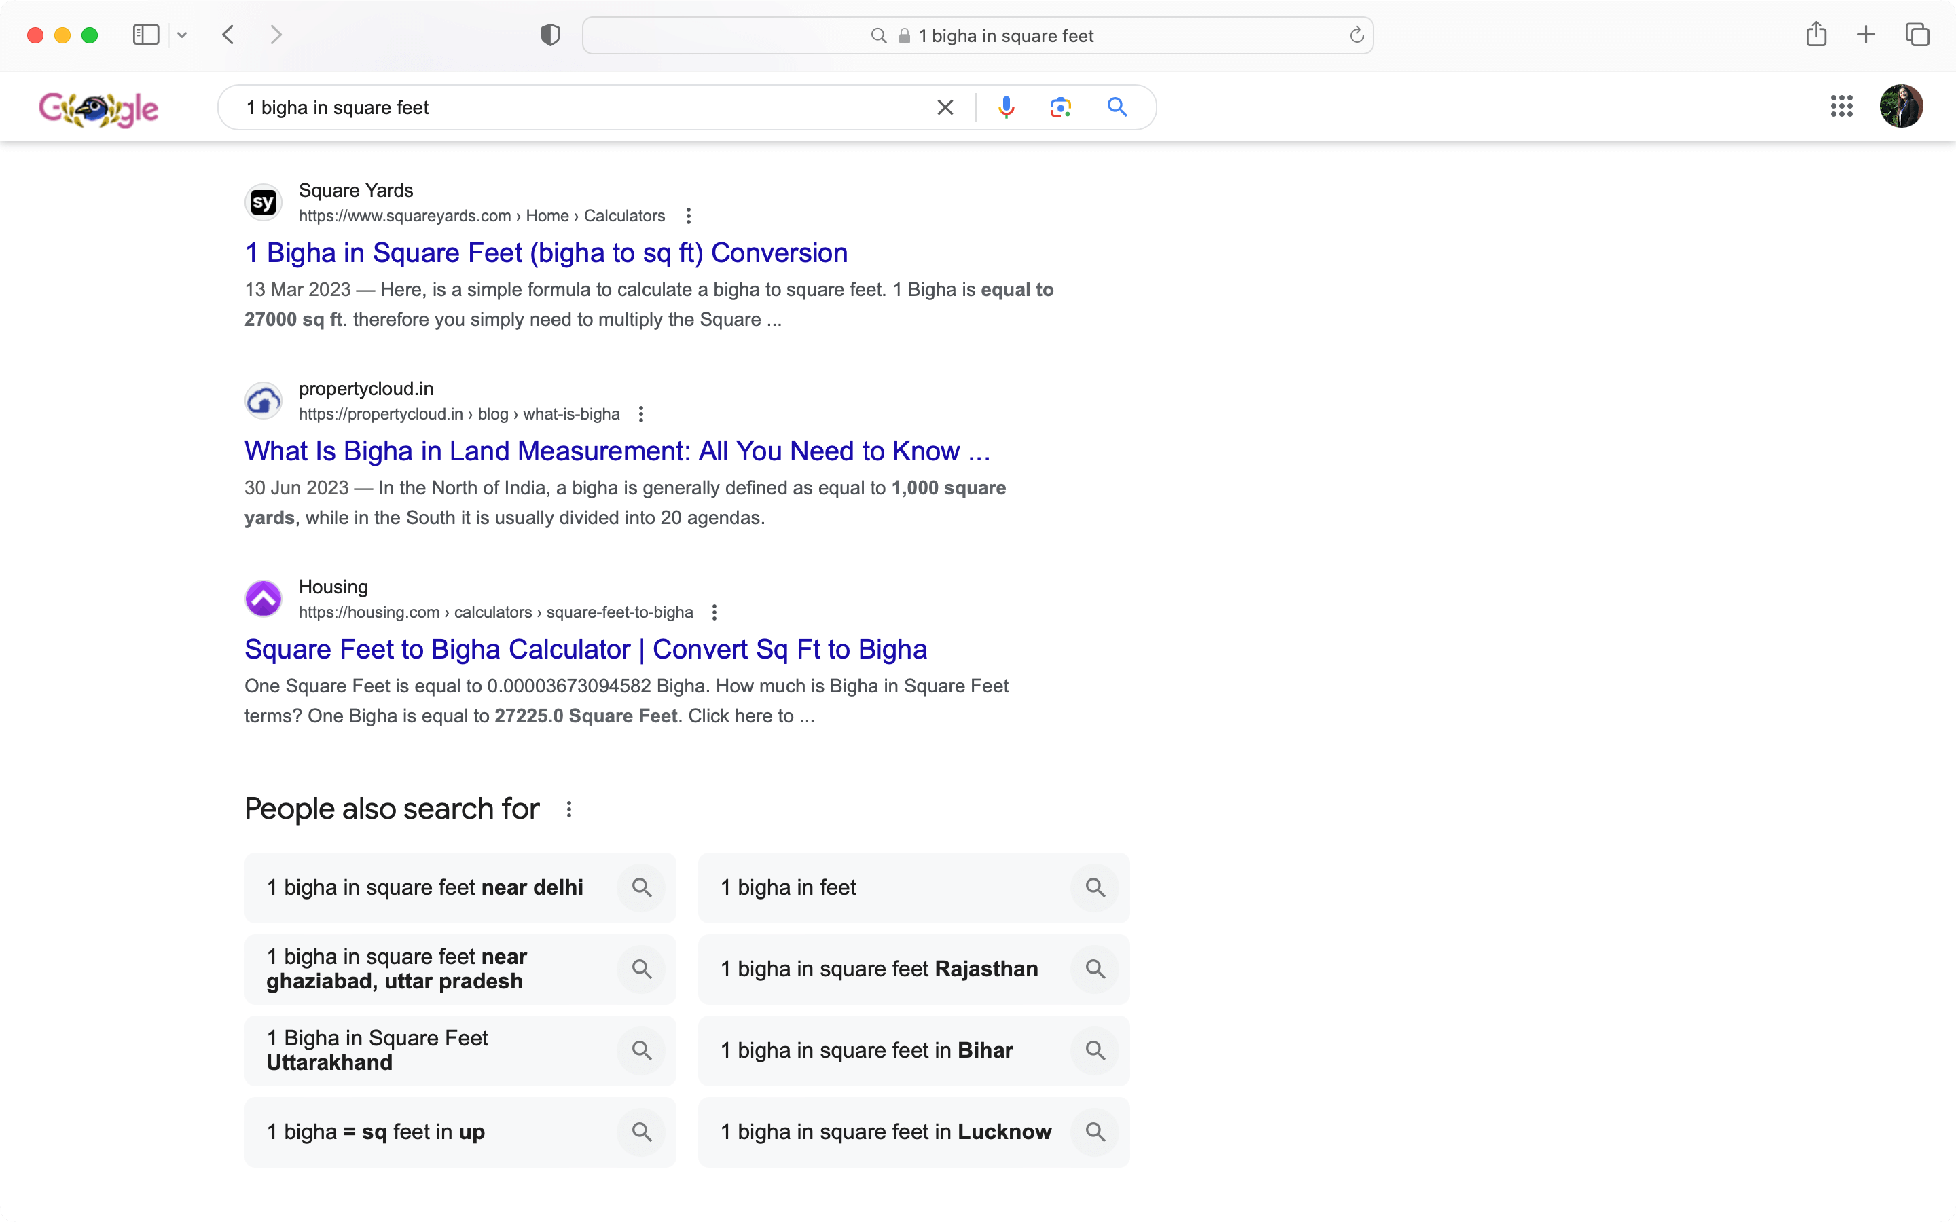Open Square Feet to Bigha Calculator link

pos(586,649)
